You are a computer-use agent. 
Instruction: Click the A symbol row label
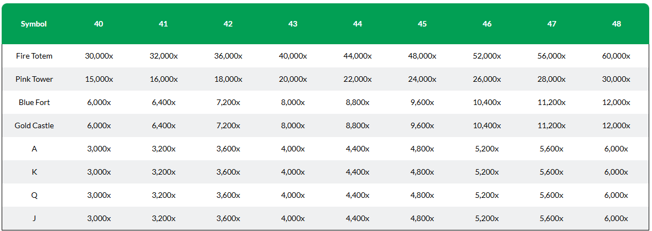34,149
